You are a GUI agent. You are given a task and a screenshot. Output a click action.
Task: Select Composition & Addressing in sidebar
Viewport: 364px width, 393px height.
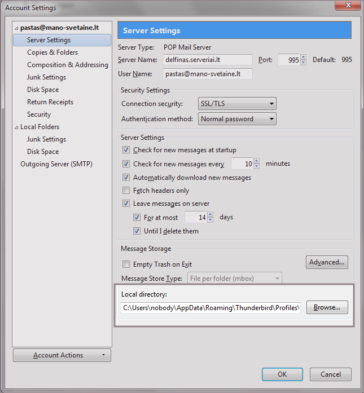point(67,65)
